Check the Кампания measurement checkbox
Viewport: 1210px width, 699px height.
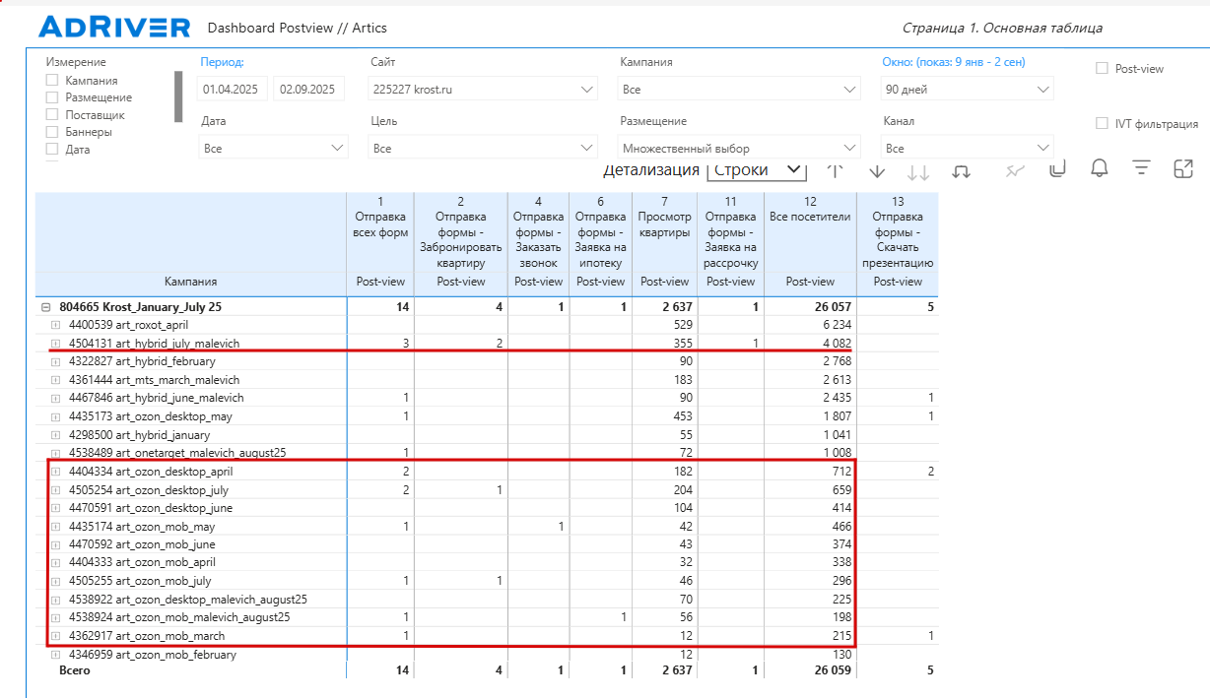pyautogui.click(x=52, y=81)
